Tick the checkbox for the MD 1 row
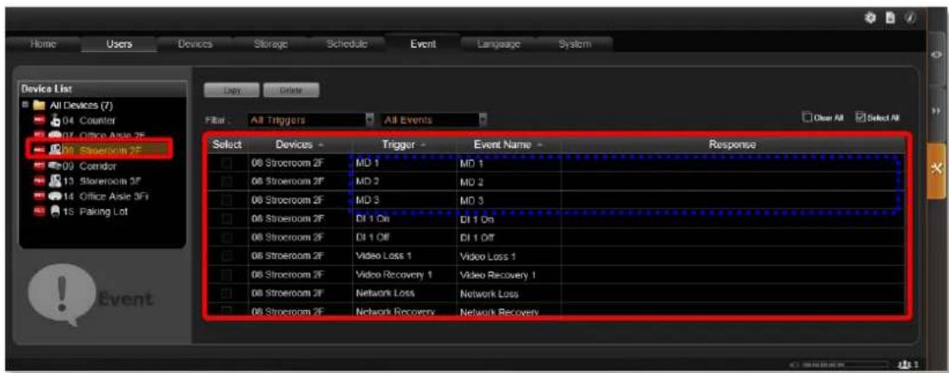 [226, 164]
